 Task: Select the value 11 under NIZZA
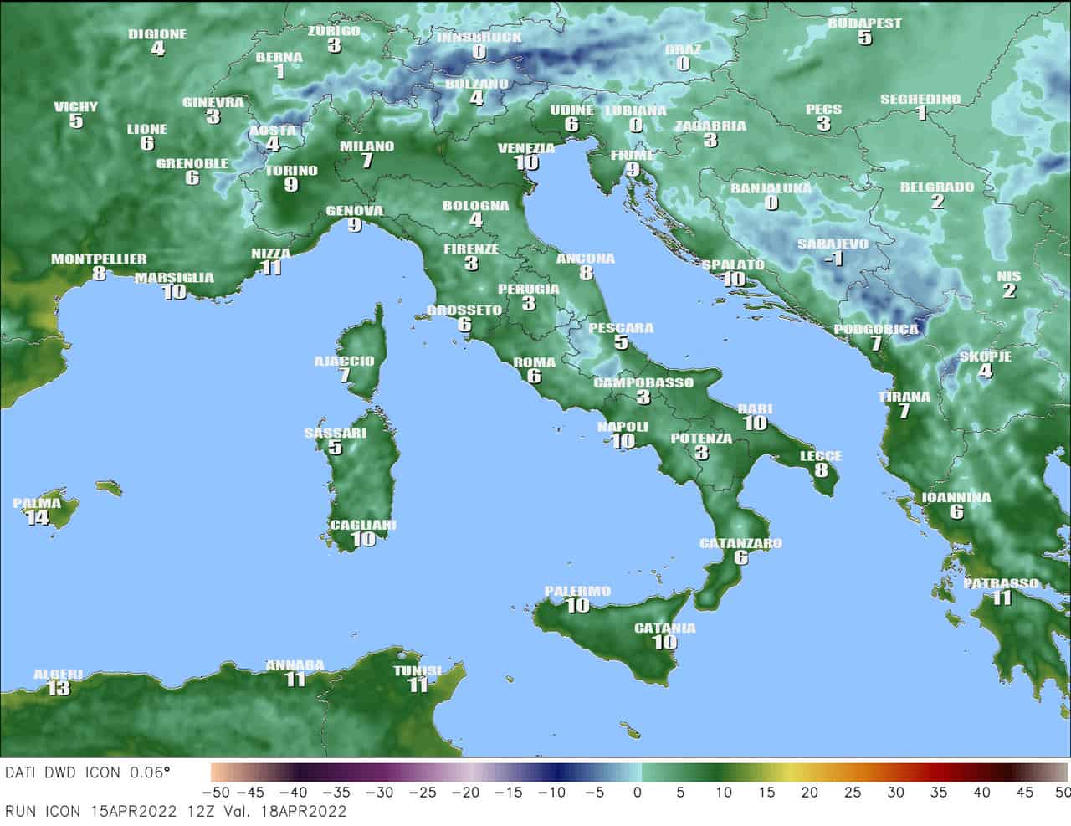pyautogui.click(x=271, y=268)
